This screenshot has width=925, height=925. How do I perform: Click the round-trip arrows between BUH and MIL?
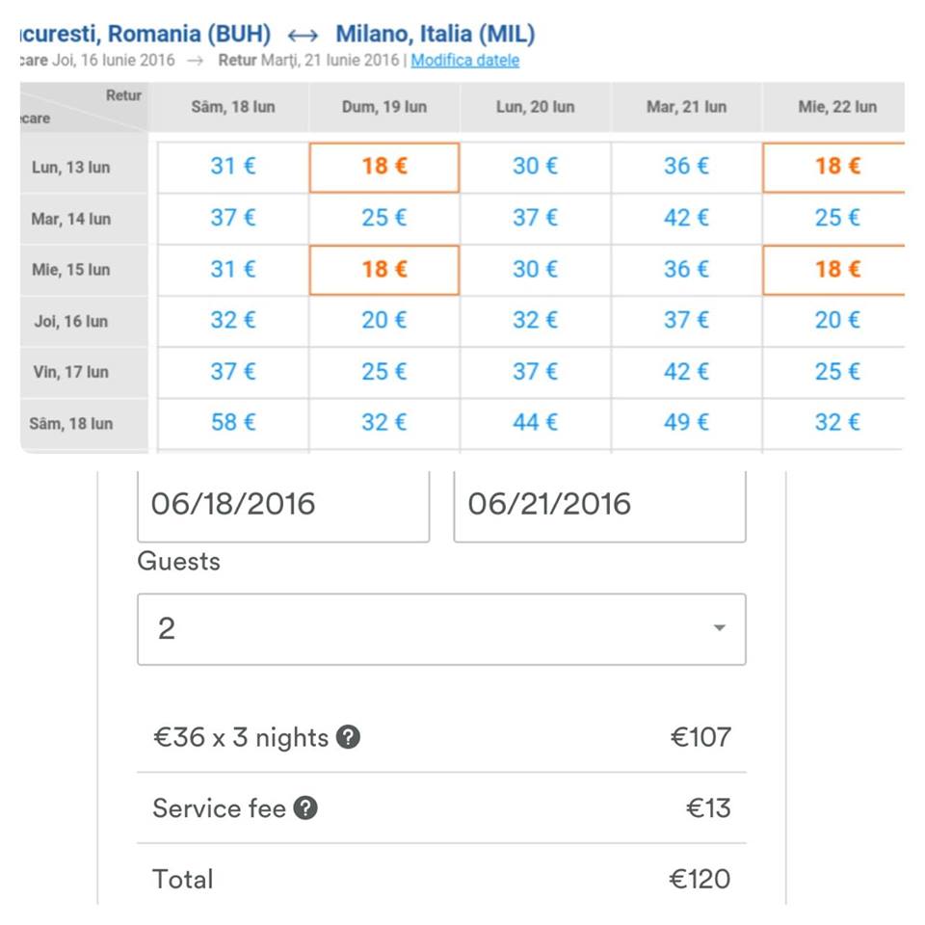pyautogui.click(x=303, y=36)
